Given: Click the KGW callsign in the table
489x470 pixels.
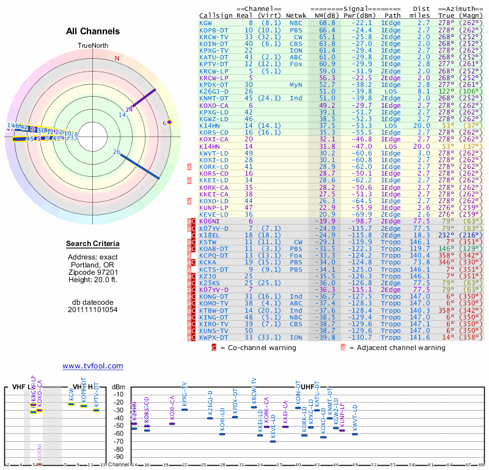Looking at the screenshot, I should (x=205, y=23).
